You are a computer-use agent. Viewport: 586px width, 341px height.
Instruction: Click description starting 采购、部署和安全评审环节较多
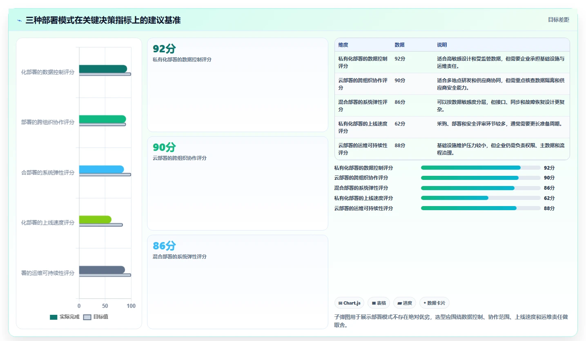500,124
